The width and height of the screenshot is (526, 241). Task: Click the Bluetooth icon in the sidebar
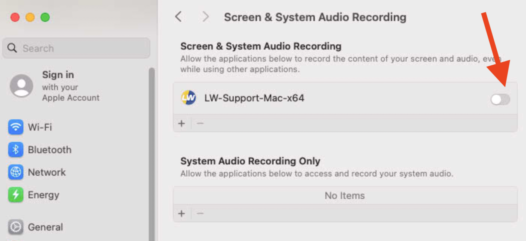(x=15, y=150)
